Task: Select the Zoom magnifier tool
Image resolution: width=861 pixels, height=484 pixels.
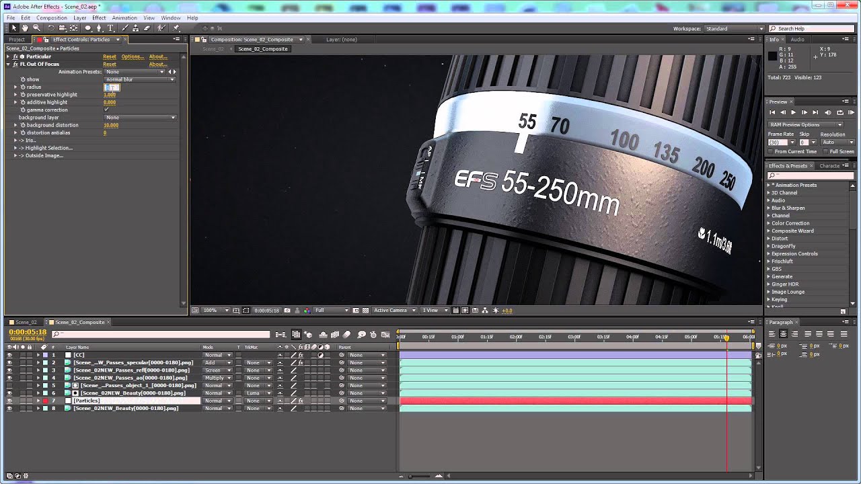Action: [36, 28]
